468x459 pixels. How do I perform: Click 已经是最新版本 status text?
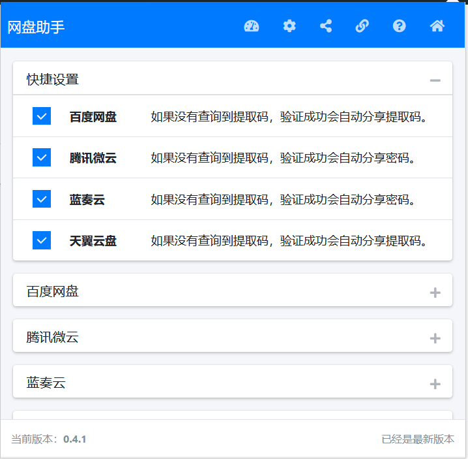tap(418, 439)
